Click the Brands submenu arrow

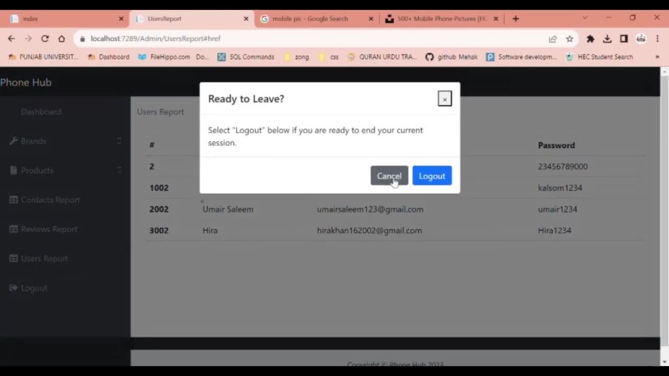click(x=119, y=141)
